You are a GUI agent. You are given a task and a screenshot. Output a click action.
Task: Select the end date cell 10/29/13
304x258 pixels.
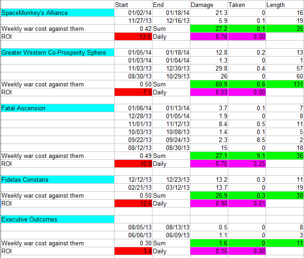click(x=171, y=76)
